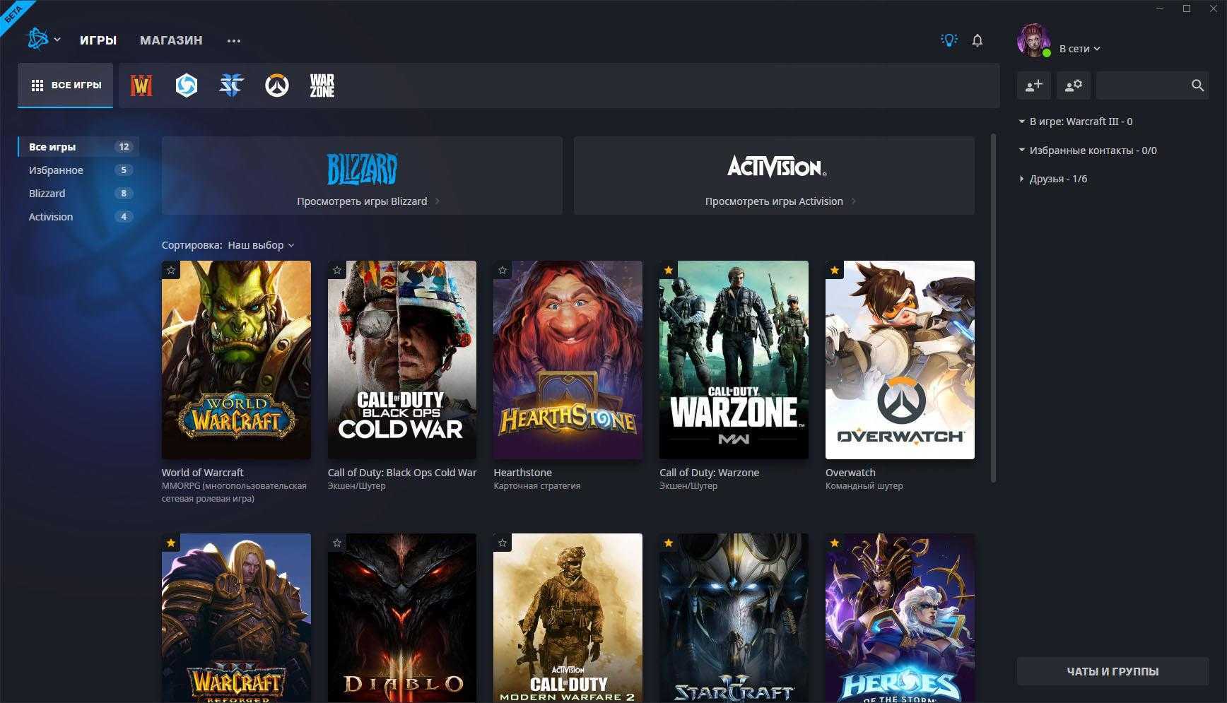Toggle favorite star on Diablo III
Screen dimensions: 1227x703
tap(337, 543)
